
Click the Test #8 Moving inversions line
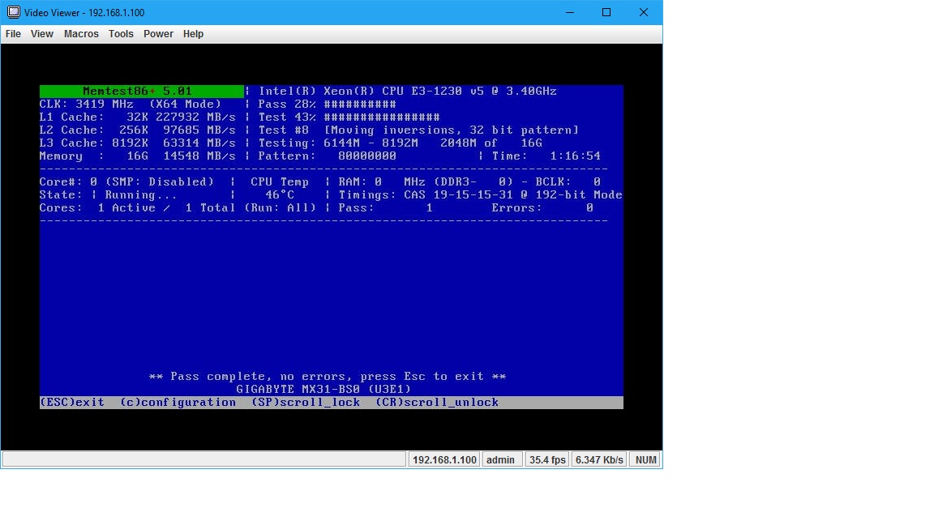[x=418, y=130]
